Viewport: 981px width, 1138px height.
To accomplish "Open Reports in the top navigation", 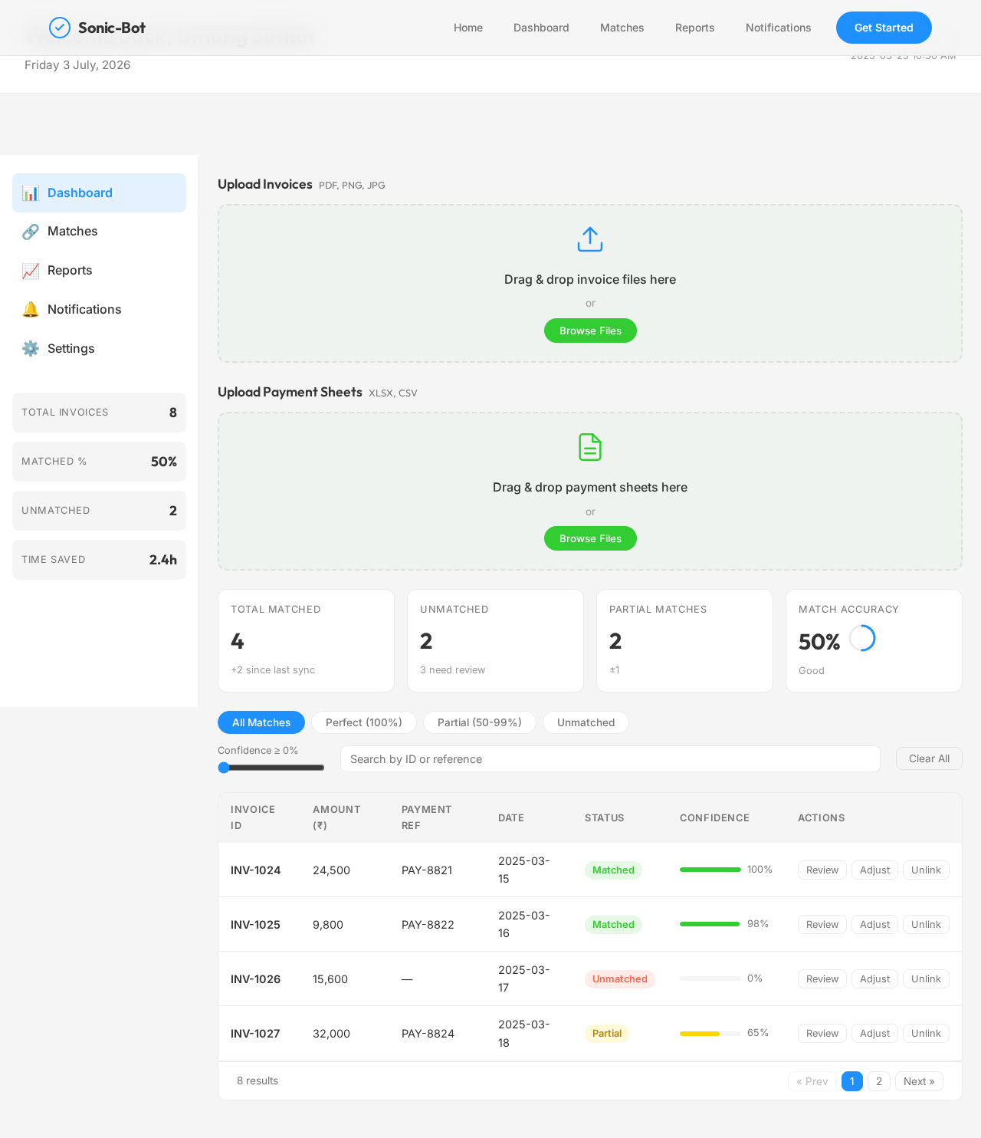I will tap(695, 28).
